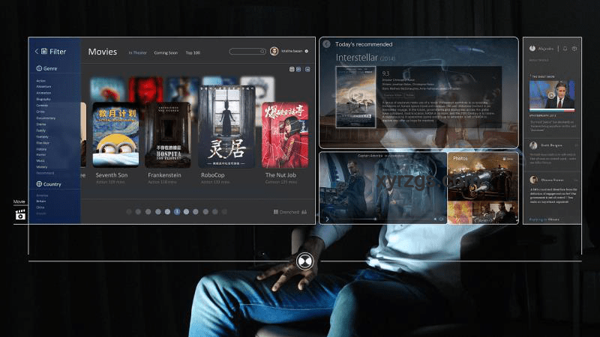The width and height of the screenshot is (600, 337).
Task: Click the red poster in the back row
Action: [x=145, y=89]
